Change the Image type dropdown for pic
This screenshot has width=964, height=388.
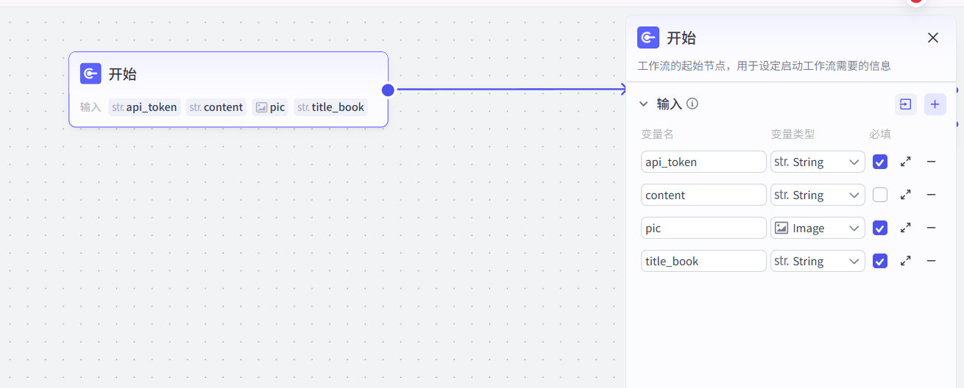pos(818,228)
